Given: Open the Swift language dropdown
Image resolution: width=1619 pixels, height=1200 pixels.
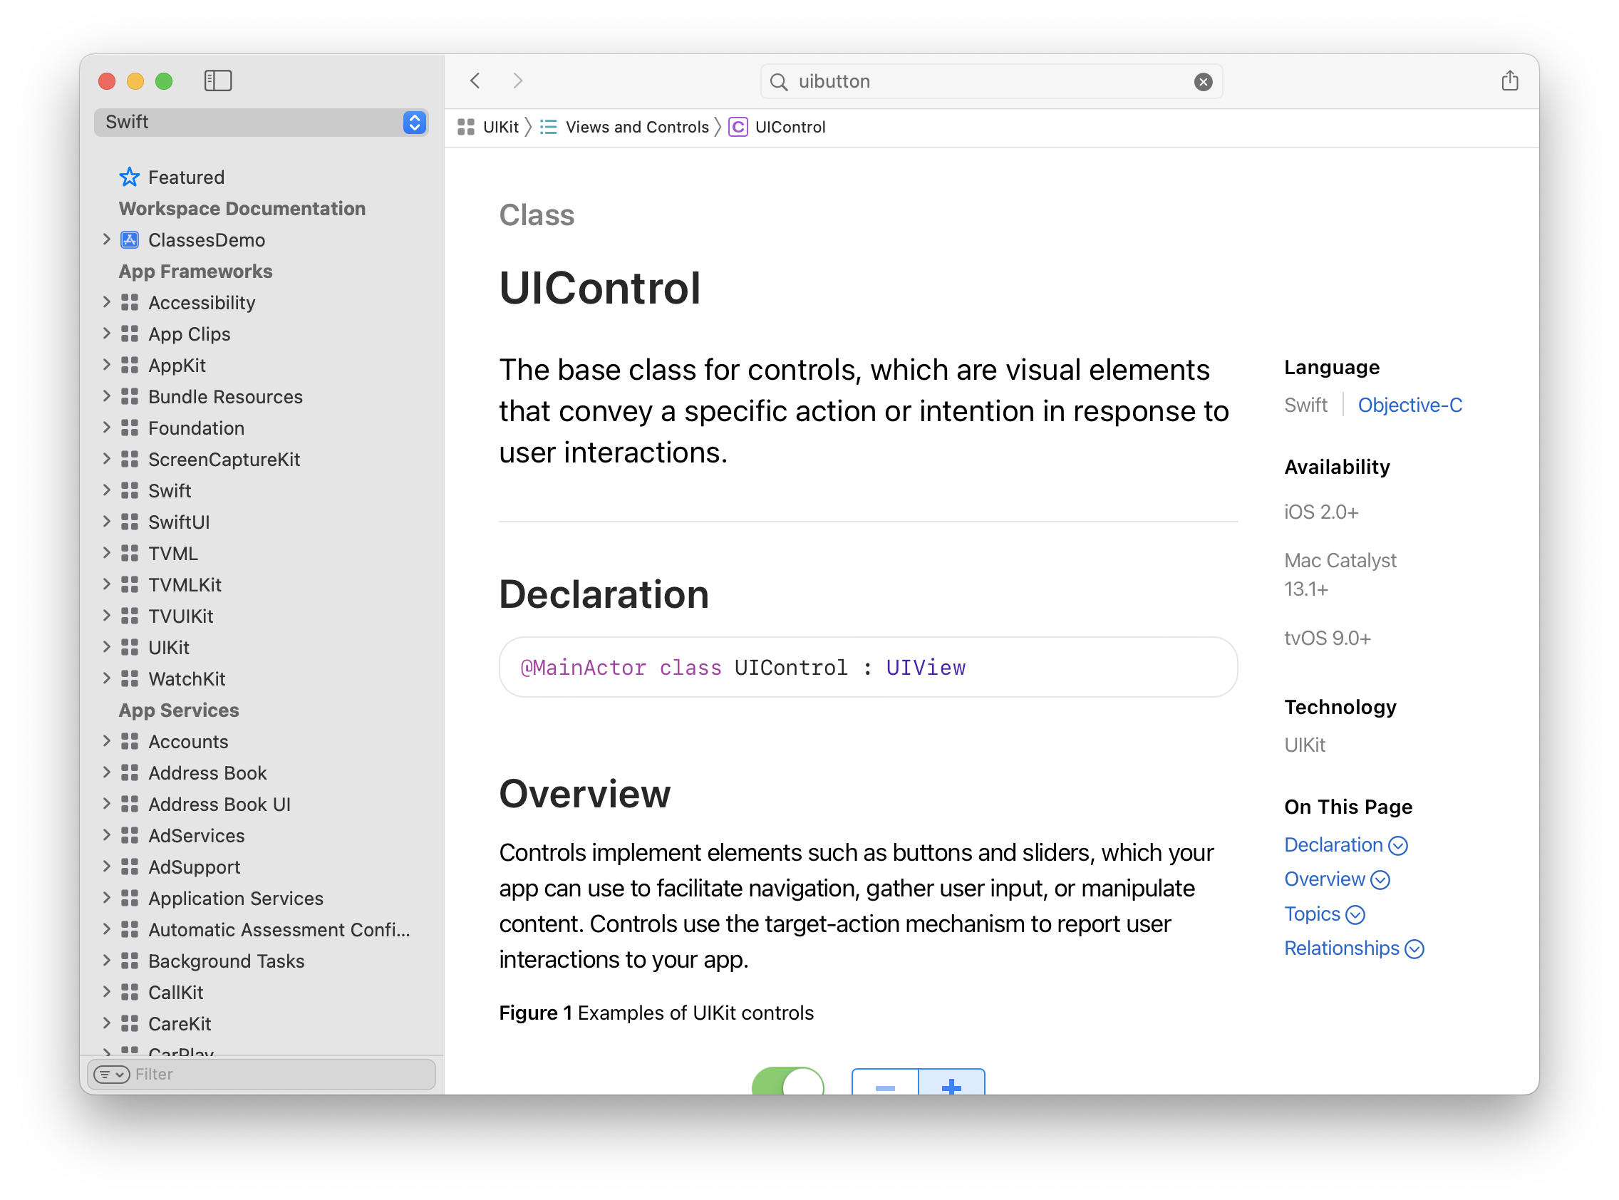Looking at the screenshot, I should (x=262, y=122).
